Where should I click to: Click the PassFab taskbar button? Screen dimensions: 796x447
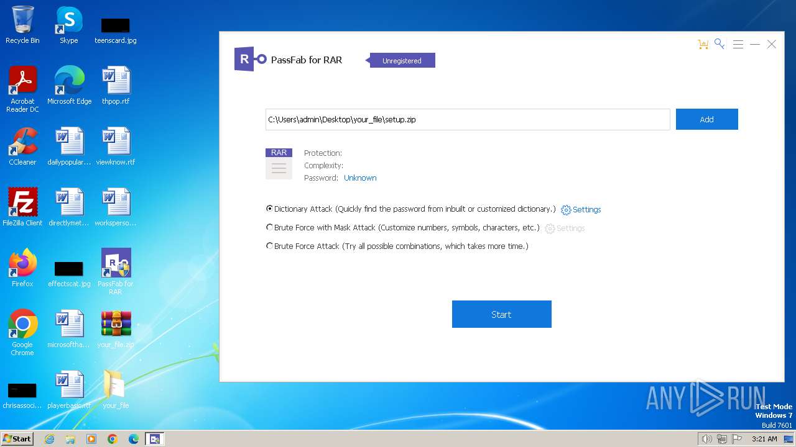[155, 439]
